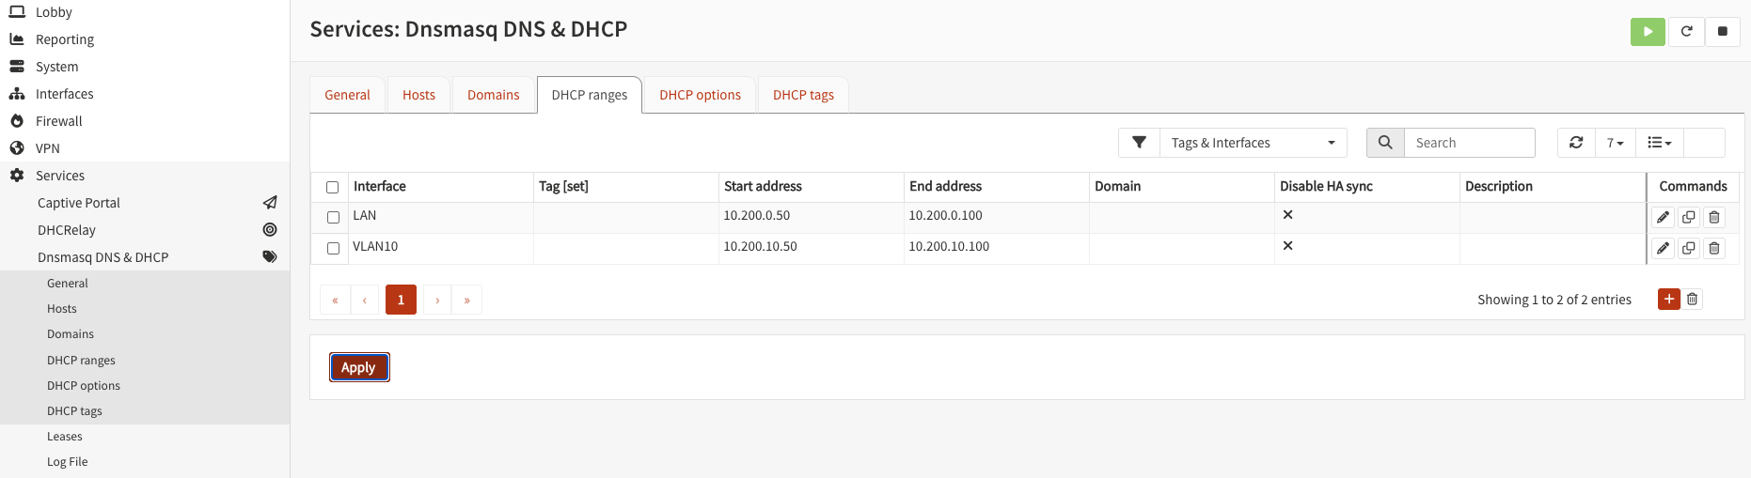The width and height of the screenshot is (1751, 478).
Task: Open the rows-per-page dropdown showing 7
Action: (x=1615, y=143)
